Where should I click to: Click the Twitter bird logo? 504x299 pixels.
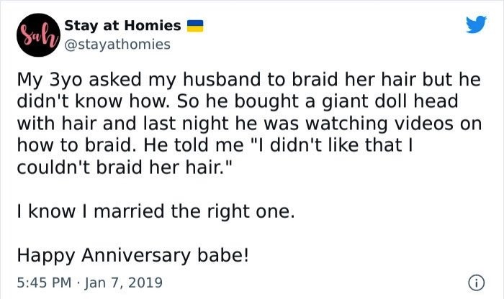(477, 24)
